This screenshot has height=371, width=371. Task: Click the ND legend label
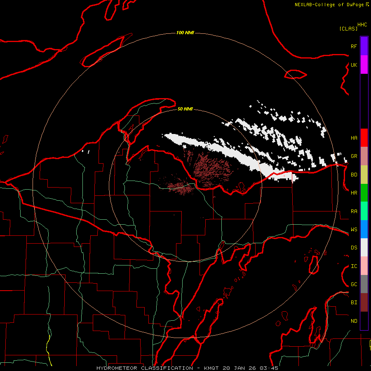(x=354, y=321)
